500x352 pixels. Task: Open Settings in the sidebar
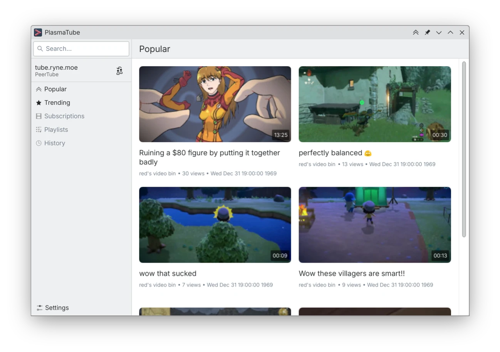pyautogui.click(x=81, y=308)
